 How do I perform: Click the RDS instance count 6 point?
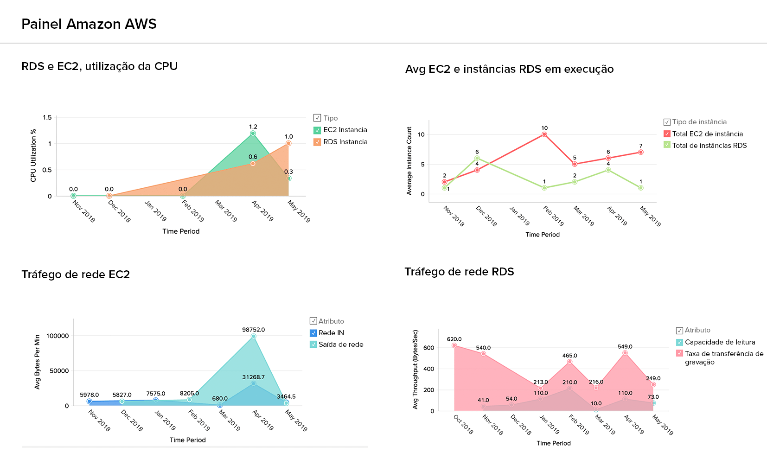point(477,158)
